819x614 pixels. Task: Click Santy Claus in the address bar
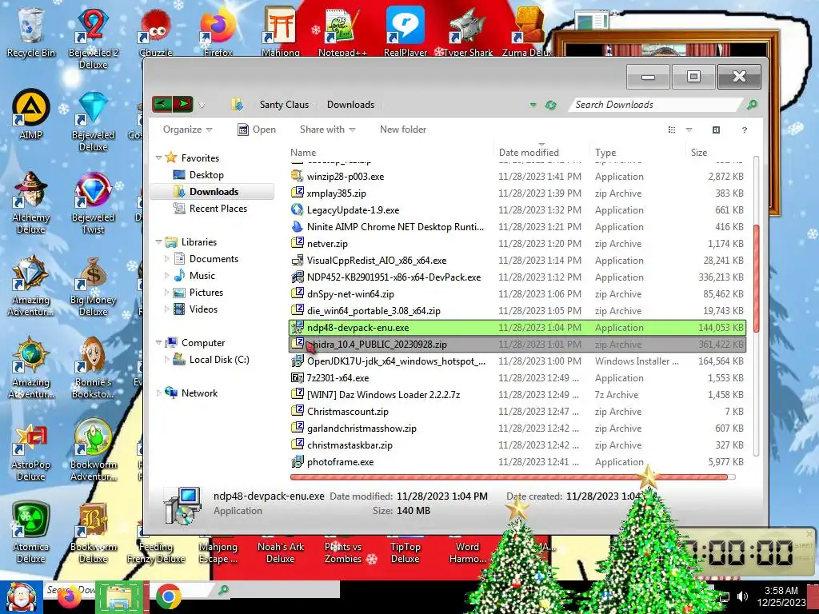[284, 105]
